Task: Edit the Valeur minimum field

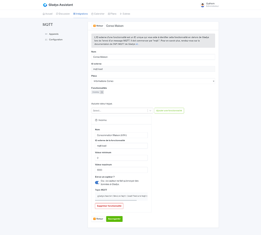Action: (121, 158)
